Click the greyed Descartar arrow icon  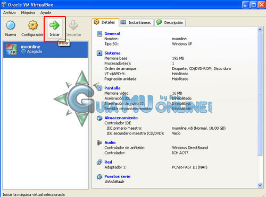point(73,25)
